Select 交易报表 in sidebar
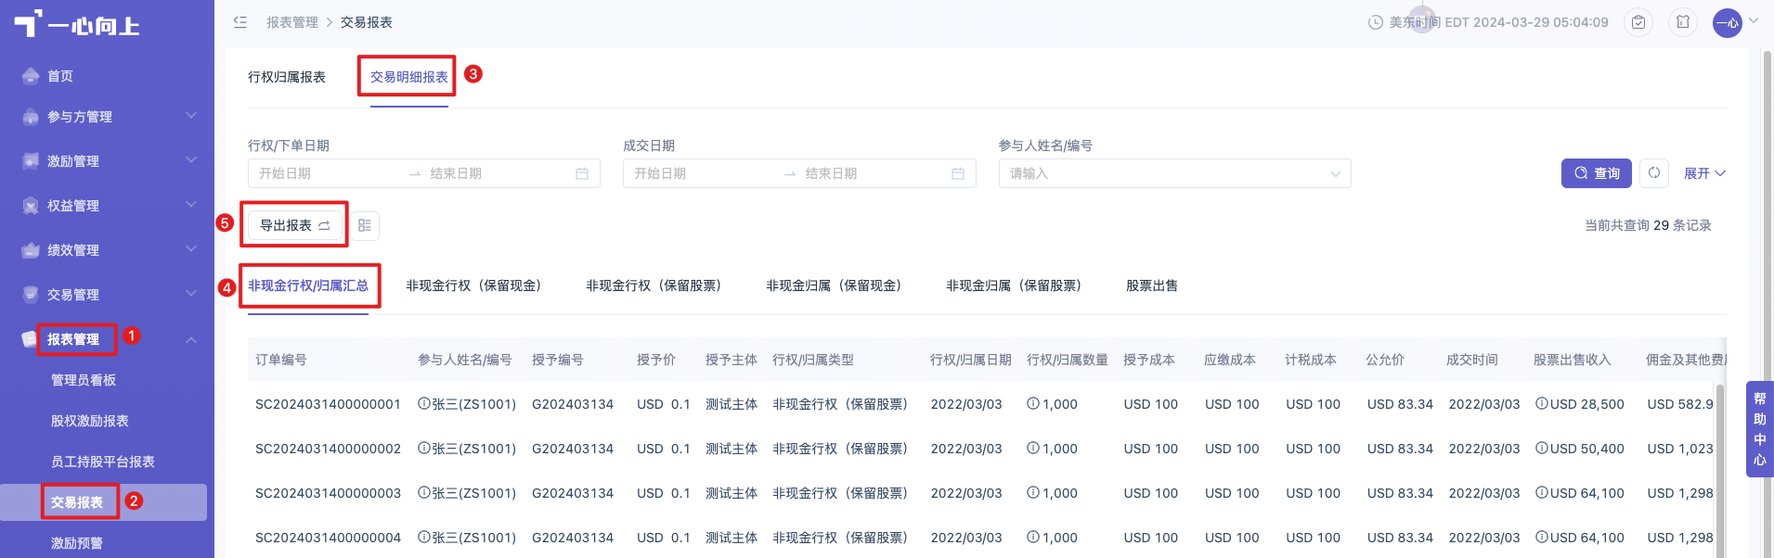The height and width of the screenshot is (558, 1774). coord(77,502)
